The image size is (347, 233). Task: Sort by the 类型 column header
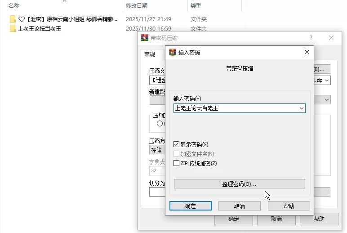pyautogui.click(x=196, y=5)
